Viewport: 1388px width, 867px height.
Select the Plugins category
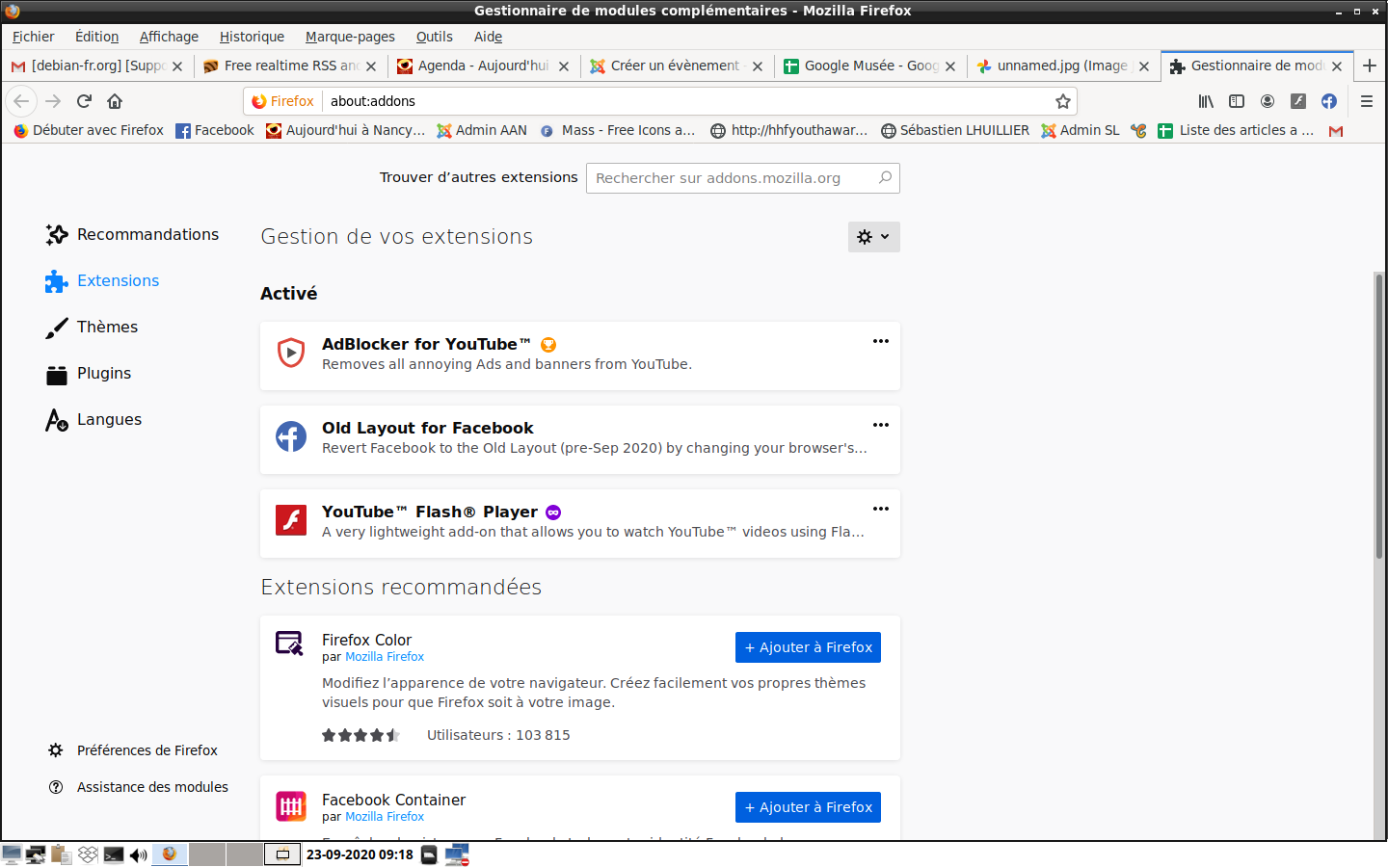point(89,373)
